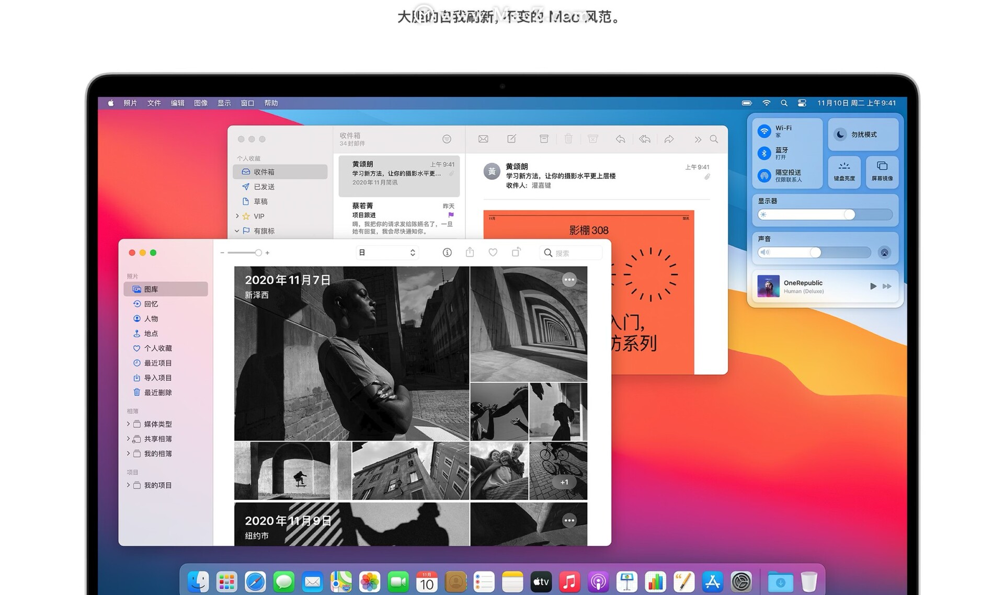Adjust the 显示器 brightness slider

point(849,214)
